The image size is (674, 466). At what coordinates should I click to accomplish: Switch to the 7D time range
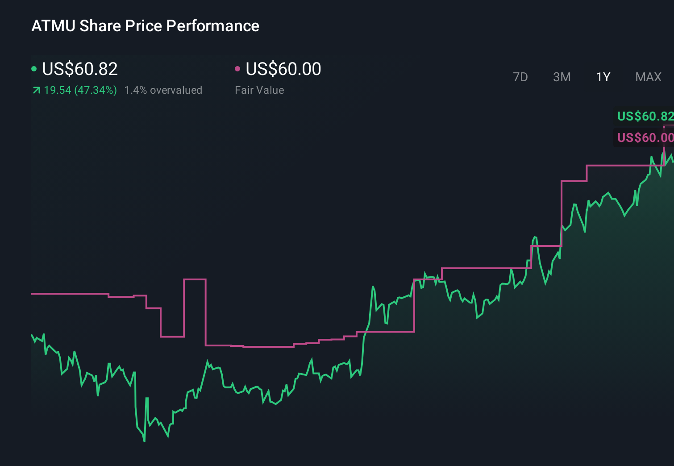[520, 77]
